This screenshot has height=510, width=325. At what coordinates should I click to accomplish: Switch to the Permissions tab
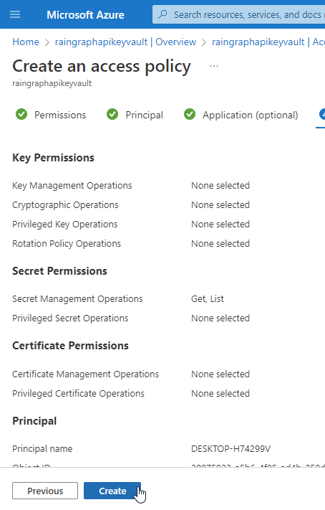point(60,115)
